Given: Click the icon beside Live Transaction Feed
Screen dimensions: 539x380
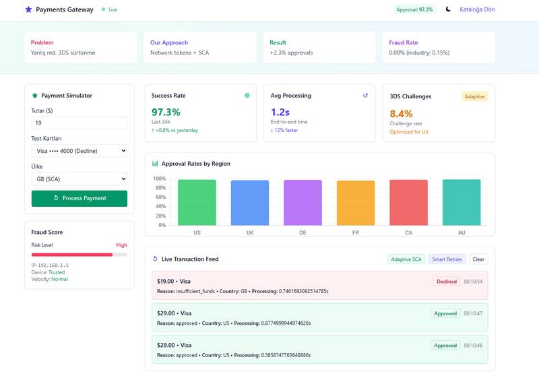Looking at the screenshot, I should click(155, 259).
